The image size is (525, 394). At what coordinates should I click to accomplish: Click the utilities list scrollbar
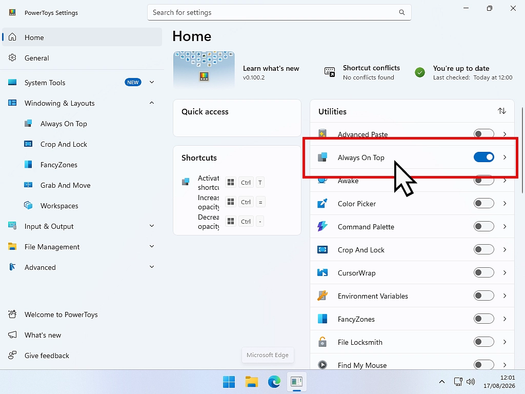522,150
